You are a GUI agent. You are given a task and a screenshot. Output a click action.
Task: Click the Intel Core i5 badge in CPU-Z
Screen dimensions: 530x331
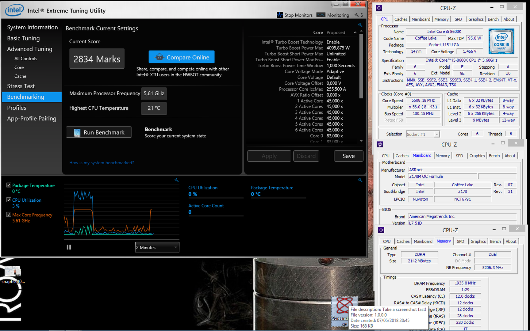(x=501, y=41)
